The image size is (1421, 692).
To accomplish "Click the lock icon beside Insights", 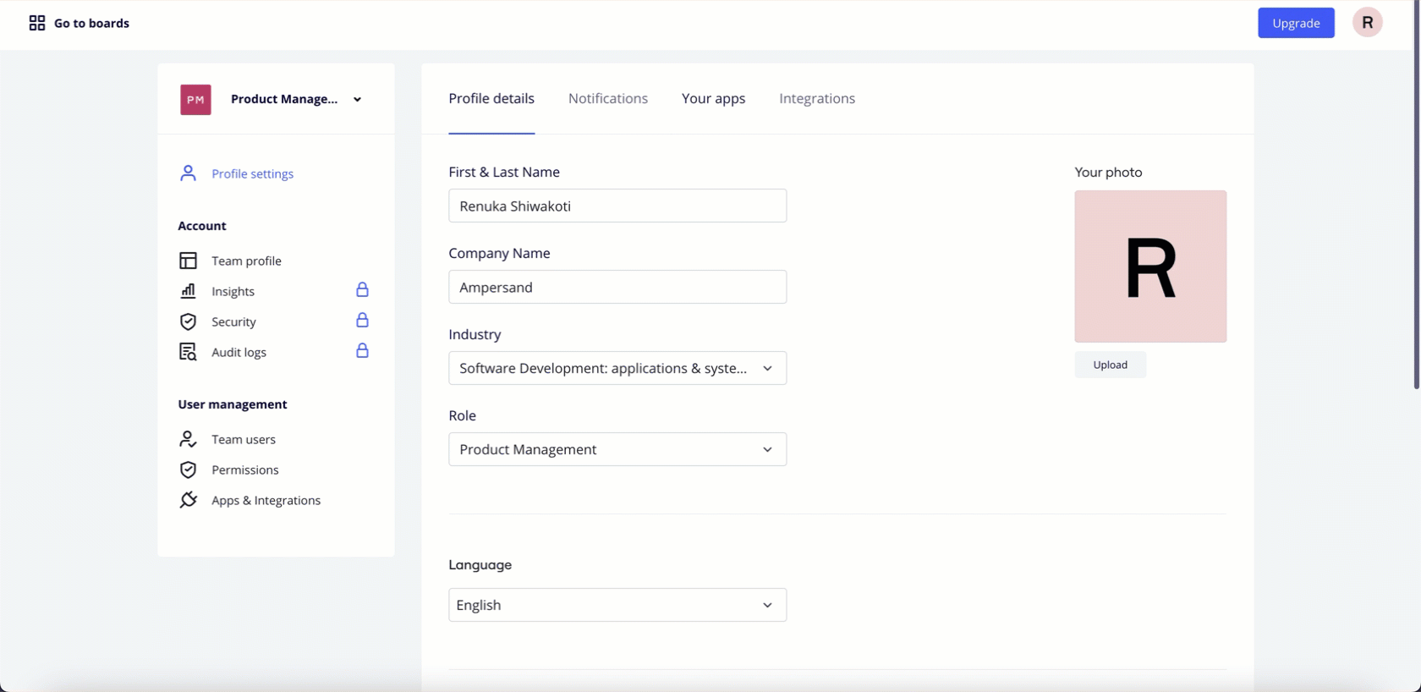I will pos(362,290).
